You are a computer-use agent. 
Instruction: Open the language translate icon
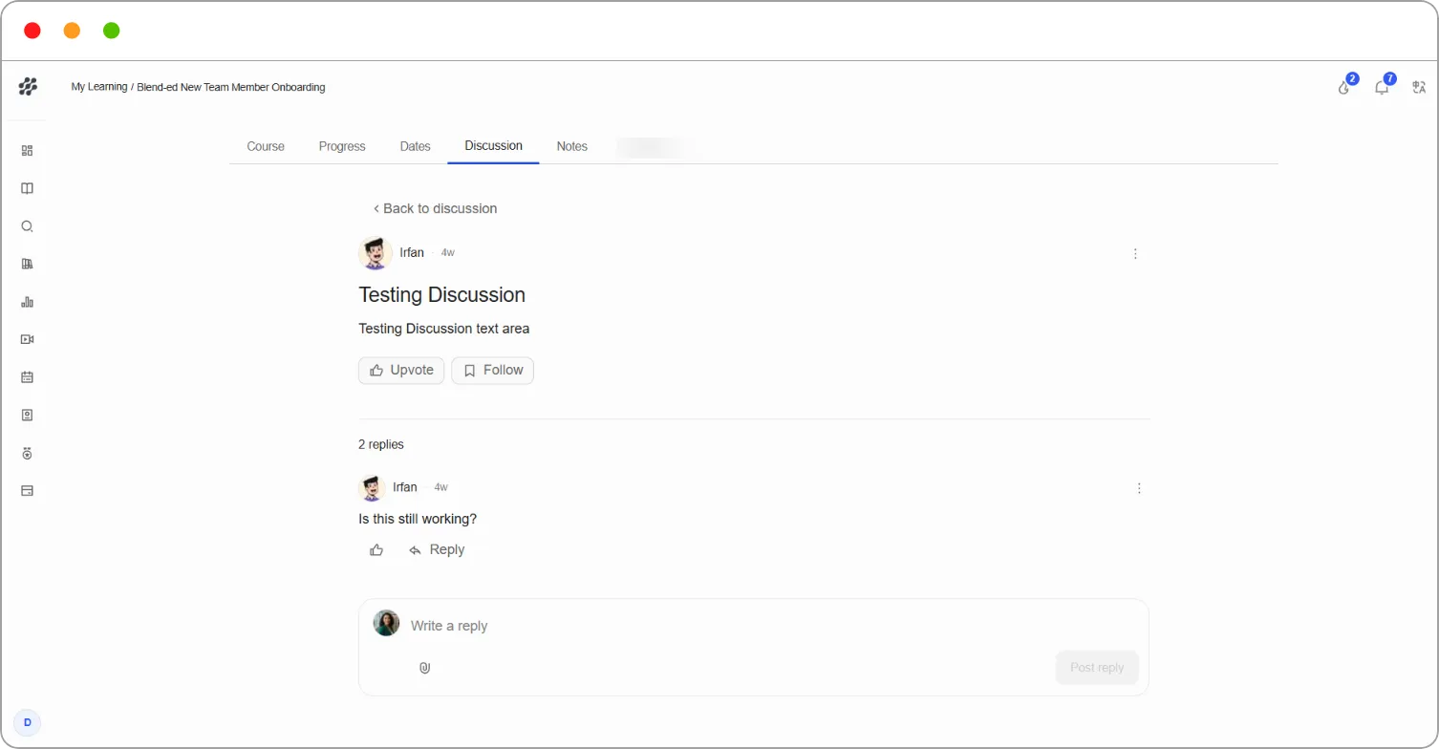click(1419, 87)
